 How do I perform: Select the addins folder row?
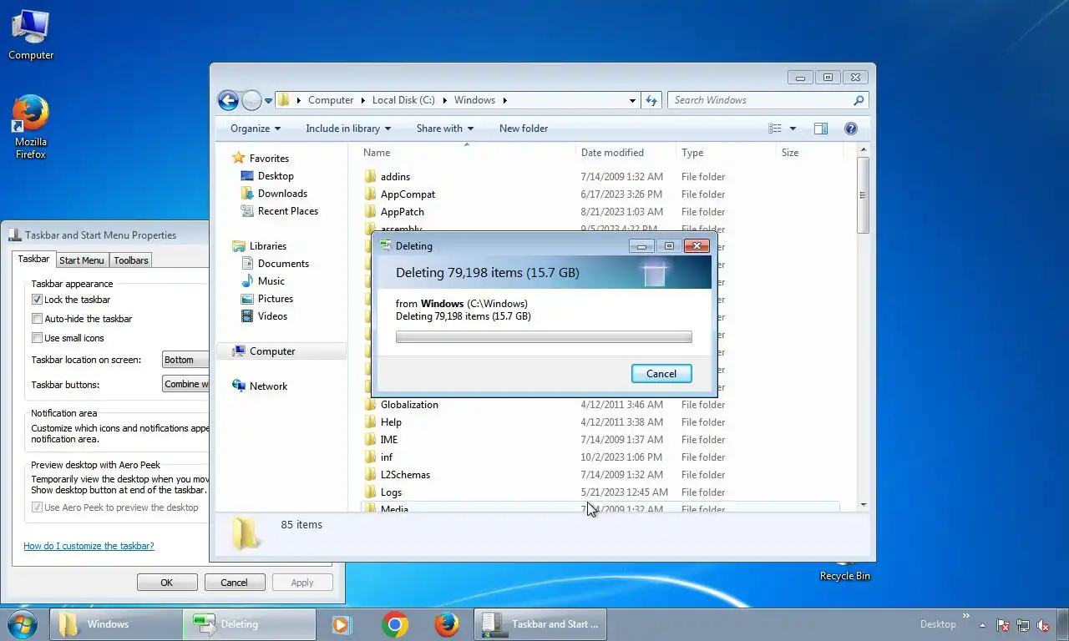coord(600,177)
